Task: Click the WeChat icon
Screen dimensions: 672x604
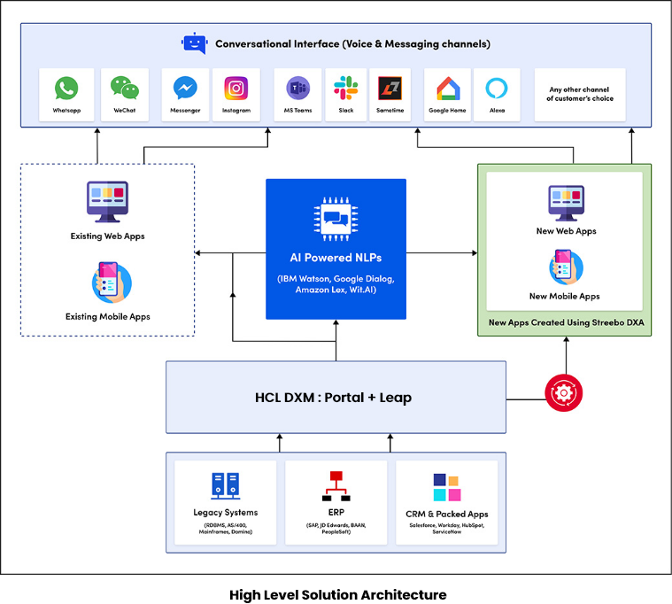Action: tap(125, 88)
